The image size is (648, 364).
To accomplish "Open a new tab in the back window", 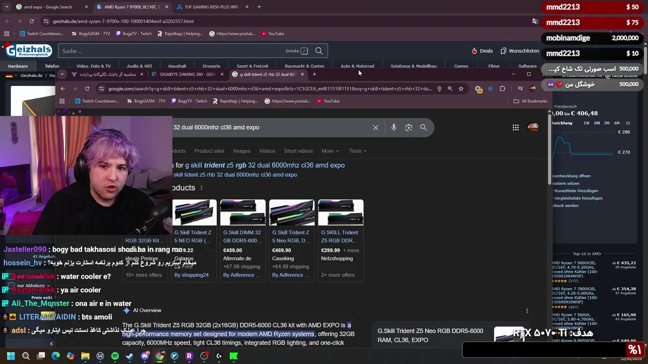I will [x=259, y=7].
